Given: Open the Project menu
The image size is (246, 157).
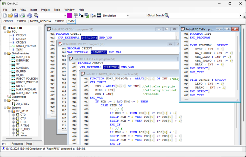Looking at the screenshot, I should point(45,10).
